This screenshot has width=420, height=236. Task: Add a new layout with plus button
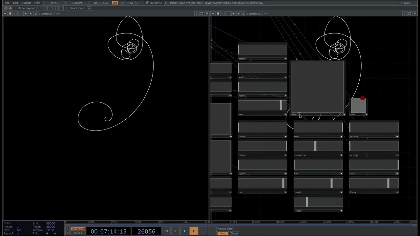coord(89,8)
